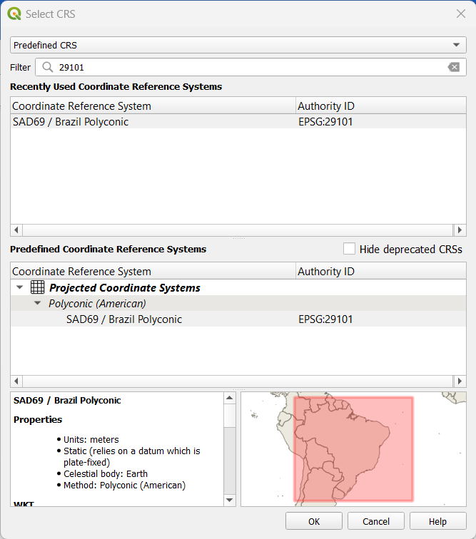Close the Select CRS dialog
The width and height of the screenshot is (476, 539).
pyautogui.click(x=460, y=14)
